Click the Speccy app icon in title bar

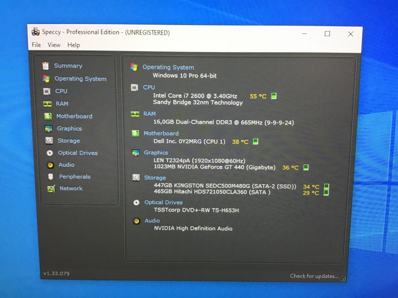tap(36, 31)
